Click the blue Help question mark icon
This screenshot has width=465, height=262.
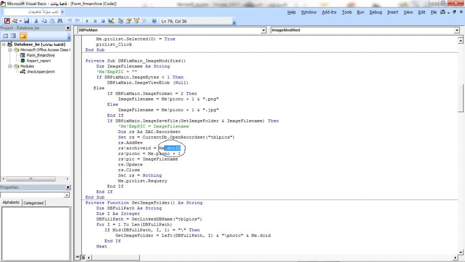pyautogui.click(x=154, y=21)
